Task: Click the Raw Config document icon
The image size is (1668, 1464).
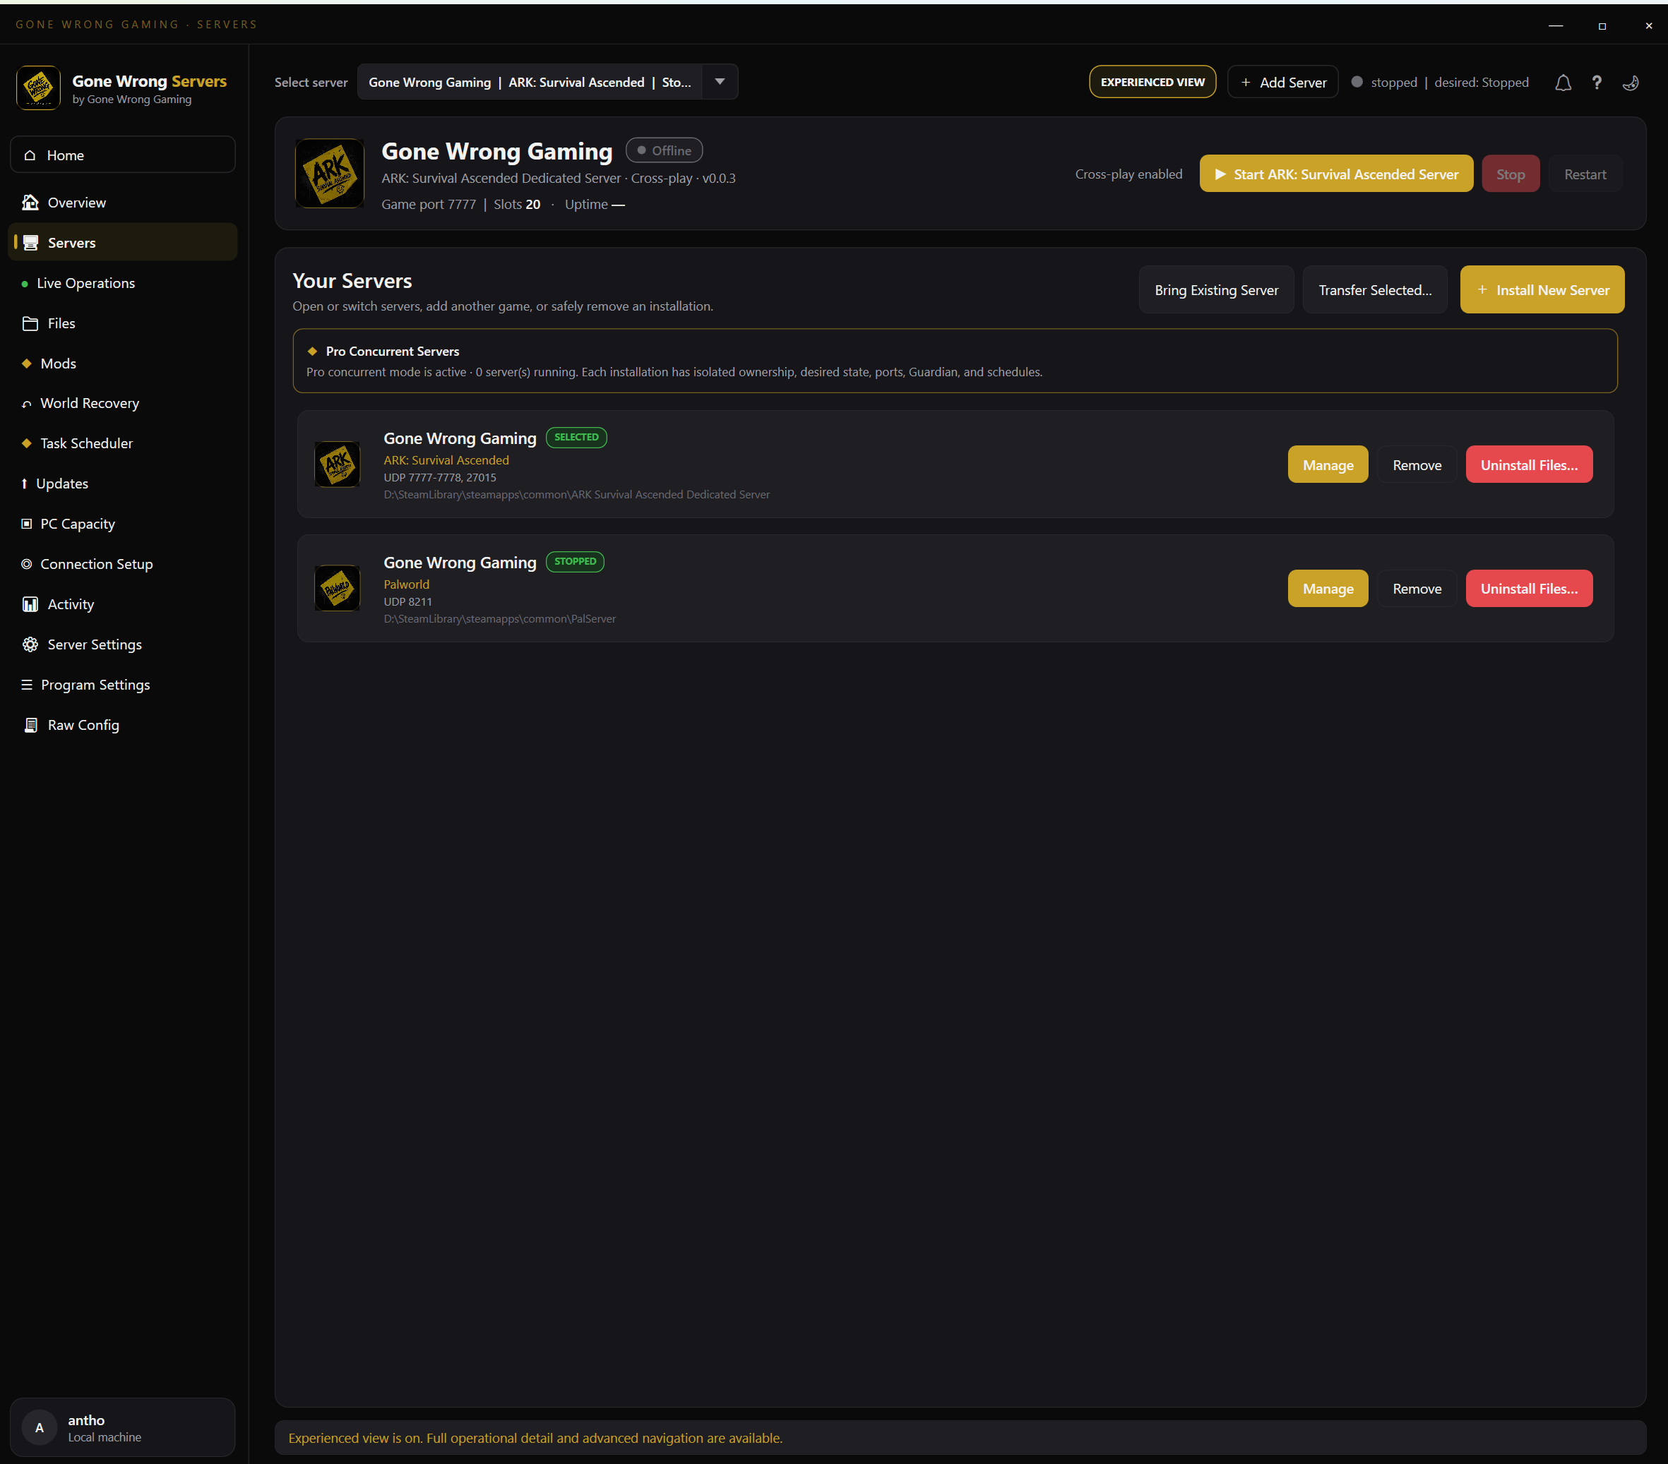Action: click(x=30, y=725)
